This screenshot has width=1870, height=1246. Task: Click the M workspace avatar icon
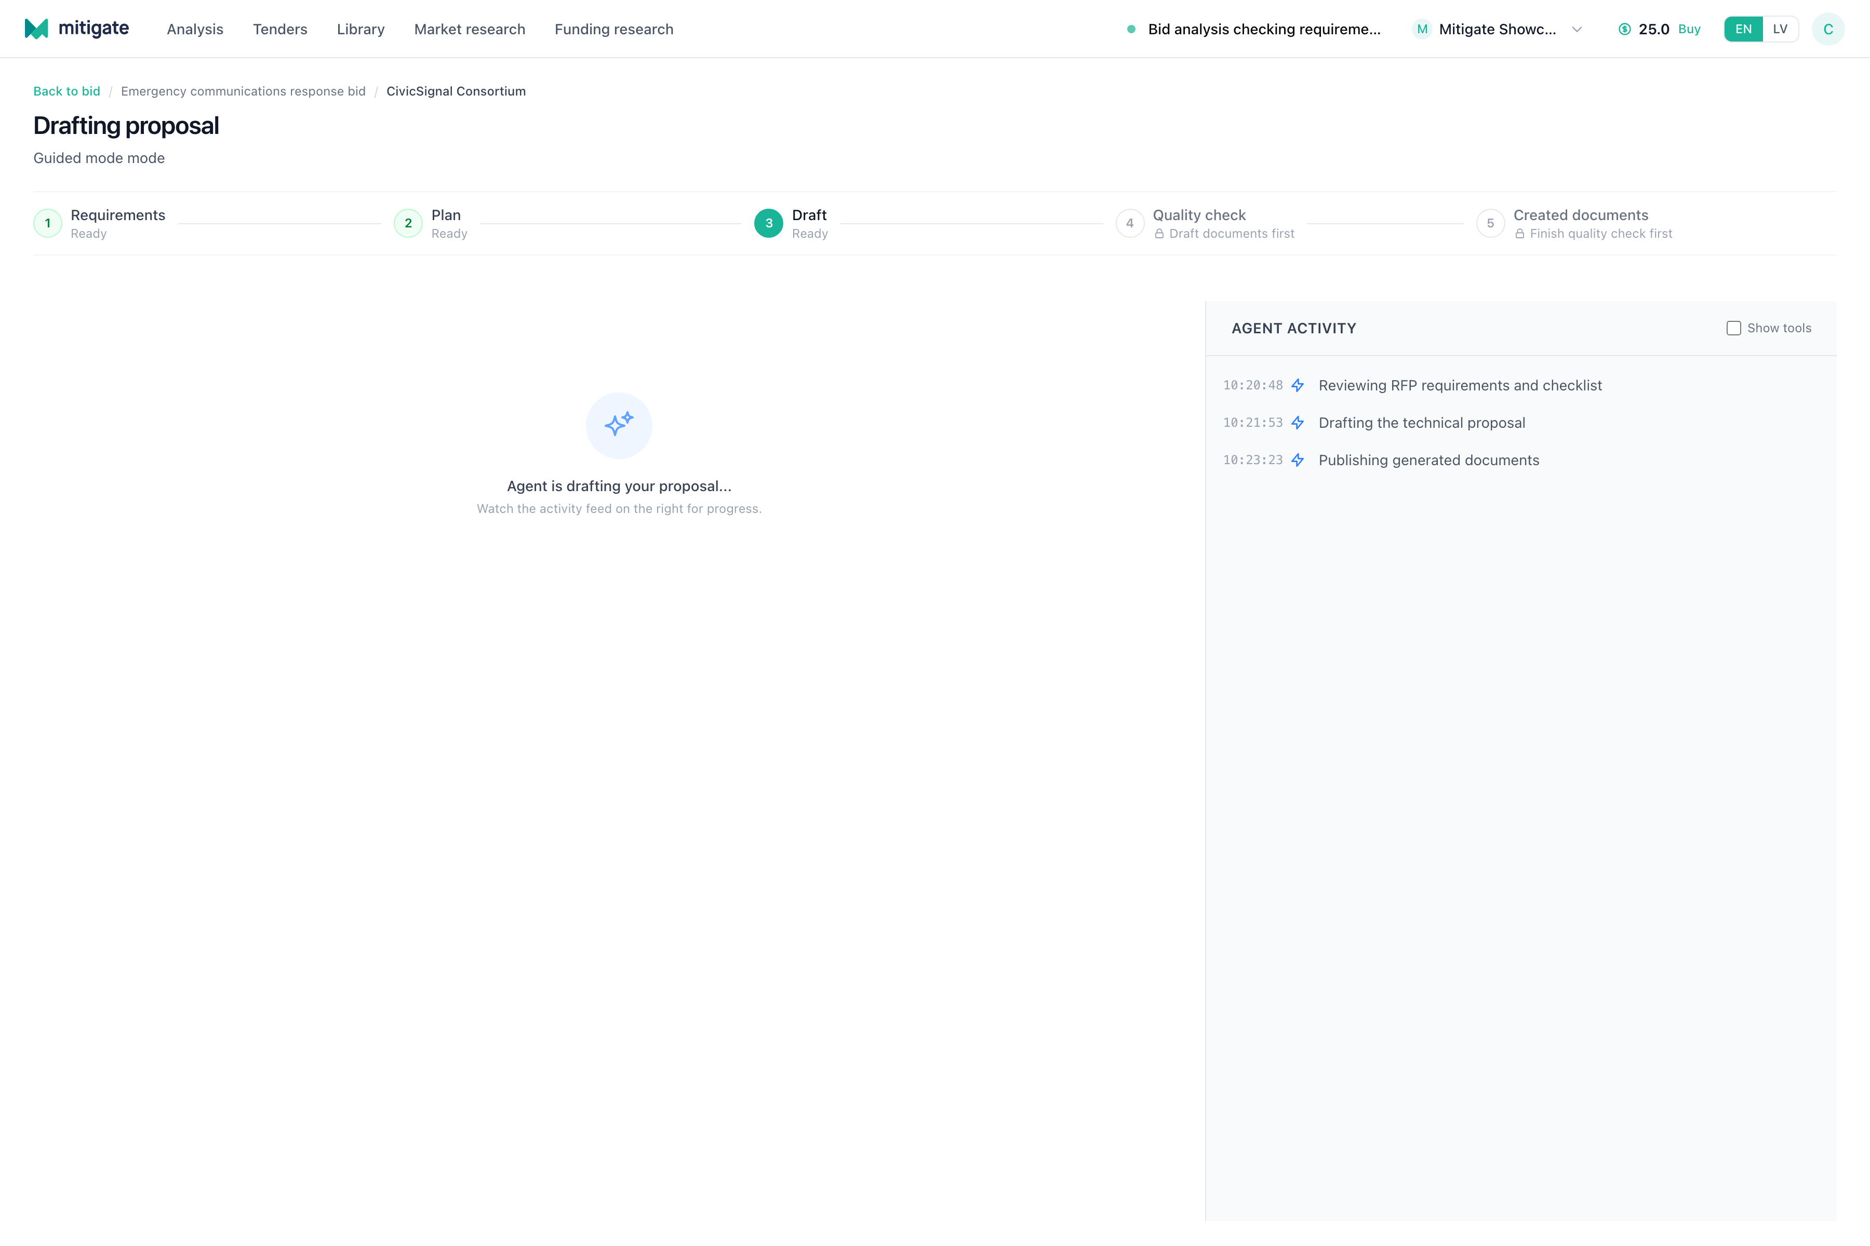click(1422, 30)
